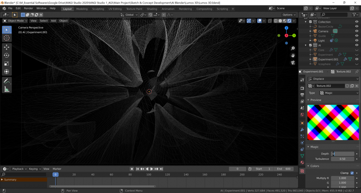Click the zoom magnifier viewport icon
This screenshot has width=361, height=193.
click(x=293, y=48)
